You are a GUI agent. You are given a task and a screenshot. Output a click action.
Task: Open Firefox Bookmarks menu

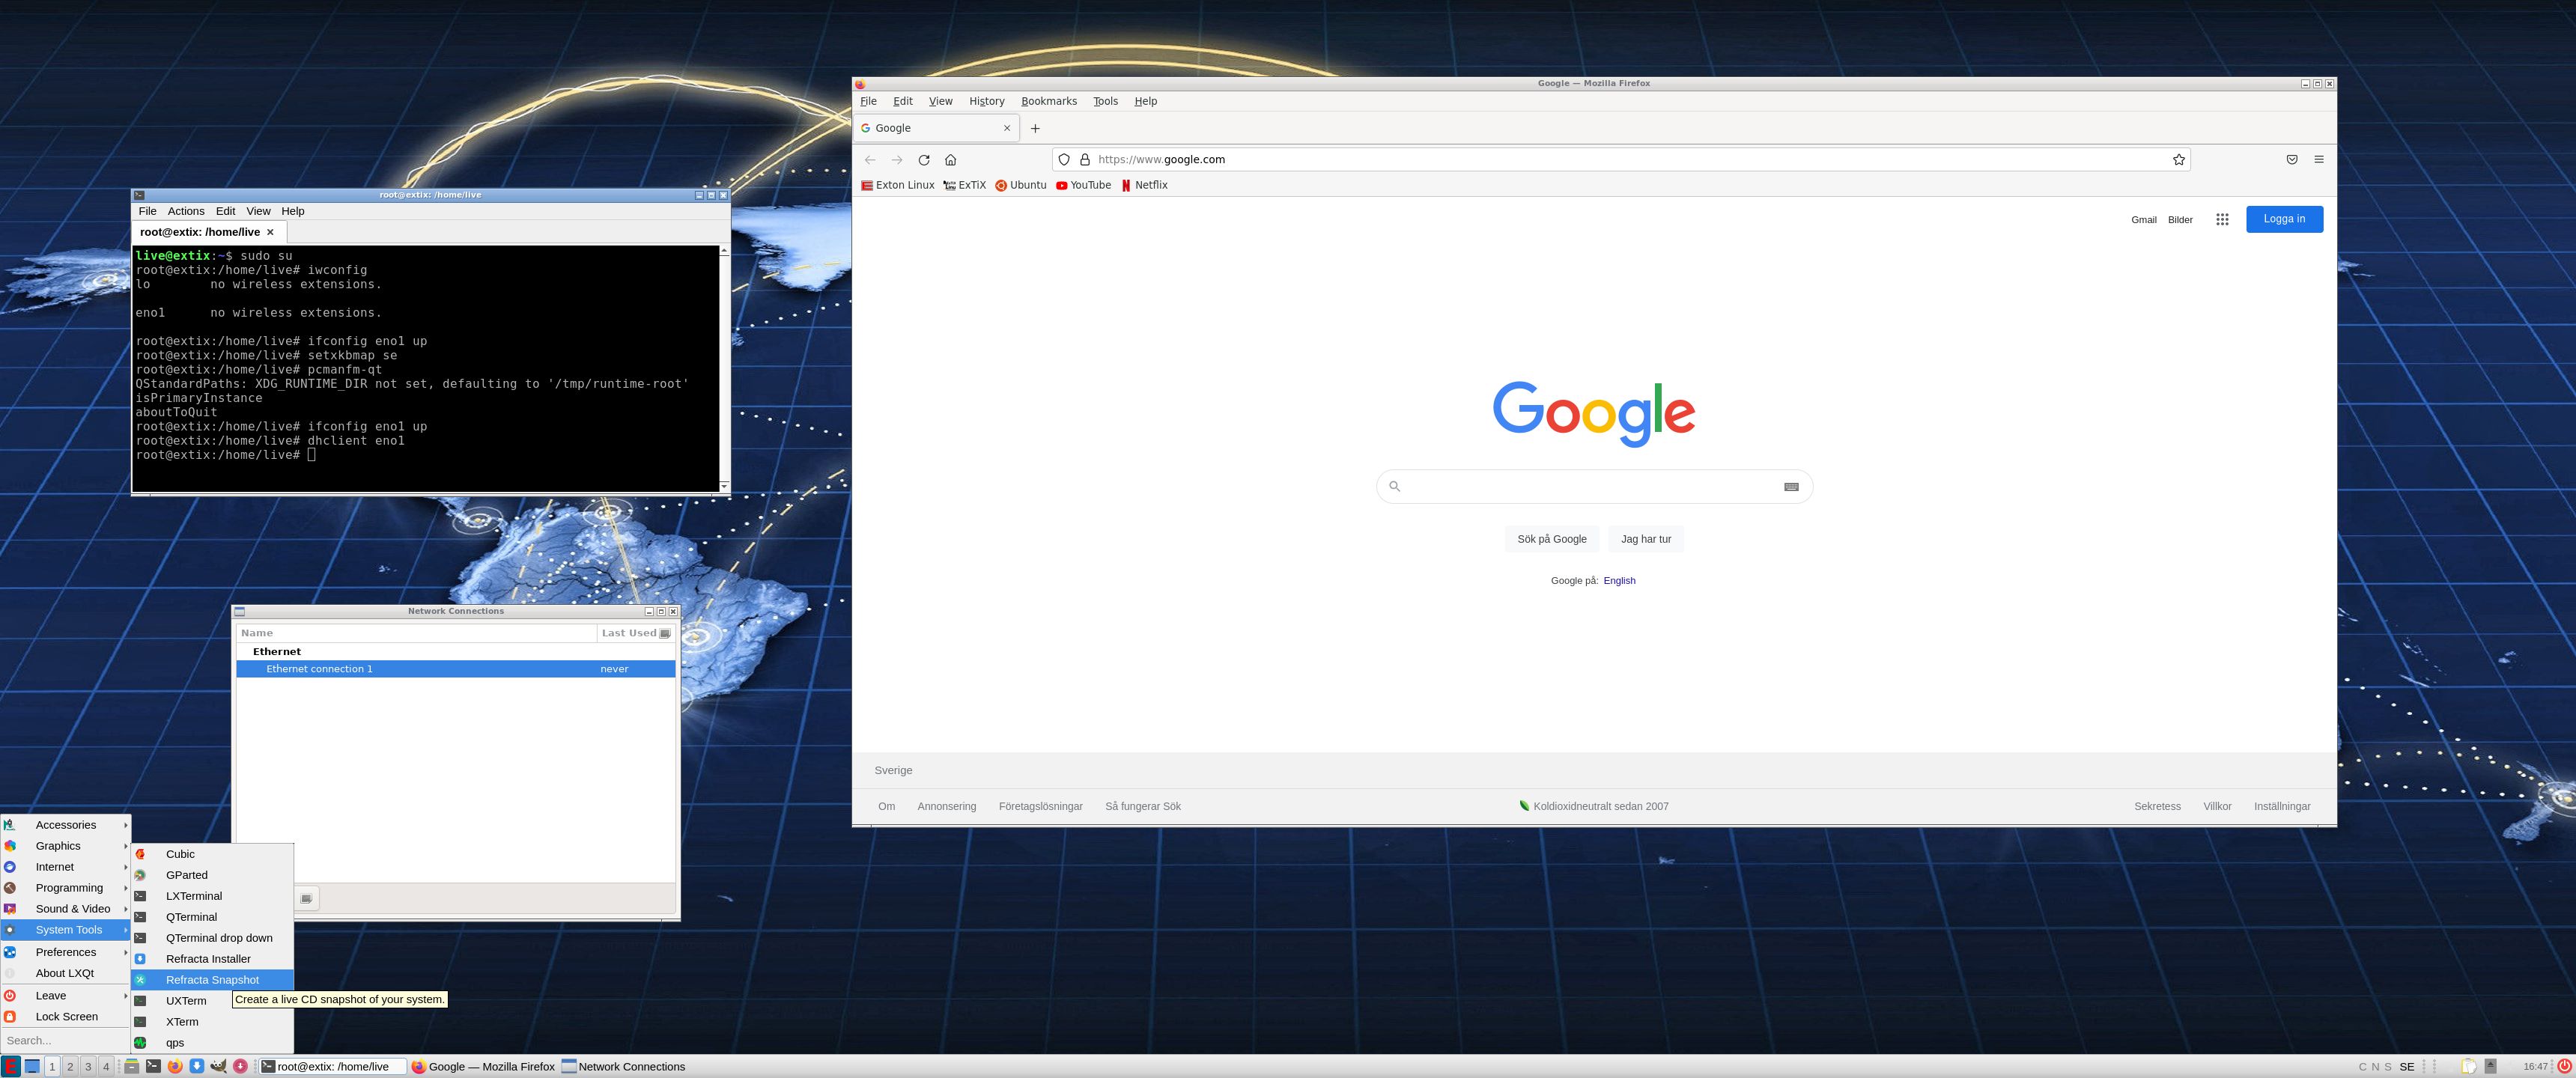[1049, 101]
